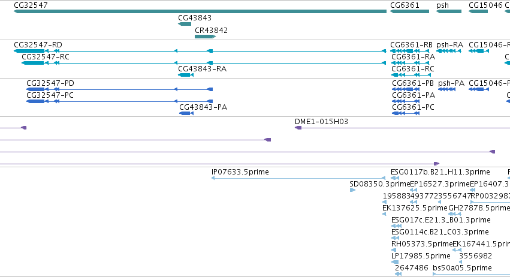The image size is (510, 277).
Task: Select the CR43842 gene feature
Action: point(205,37)
